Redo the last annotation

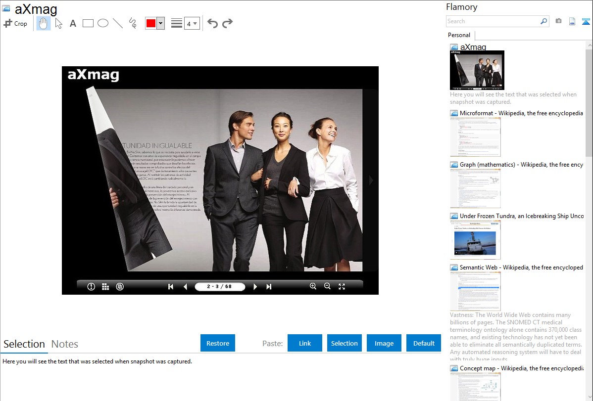click(227, 23)
